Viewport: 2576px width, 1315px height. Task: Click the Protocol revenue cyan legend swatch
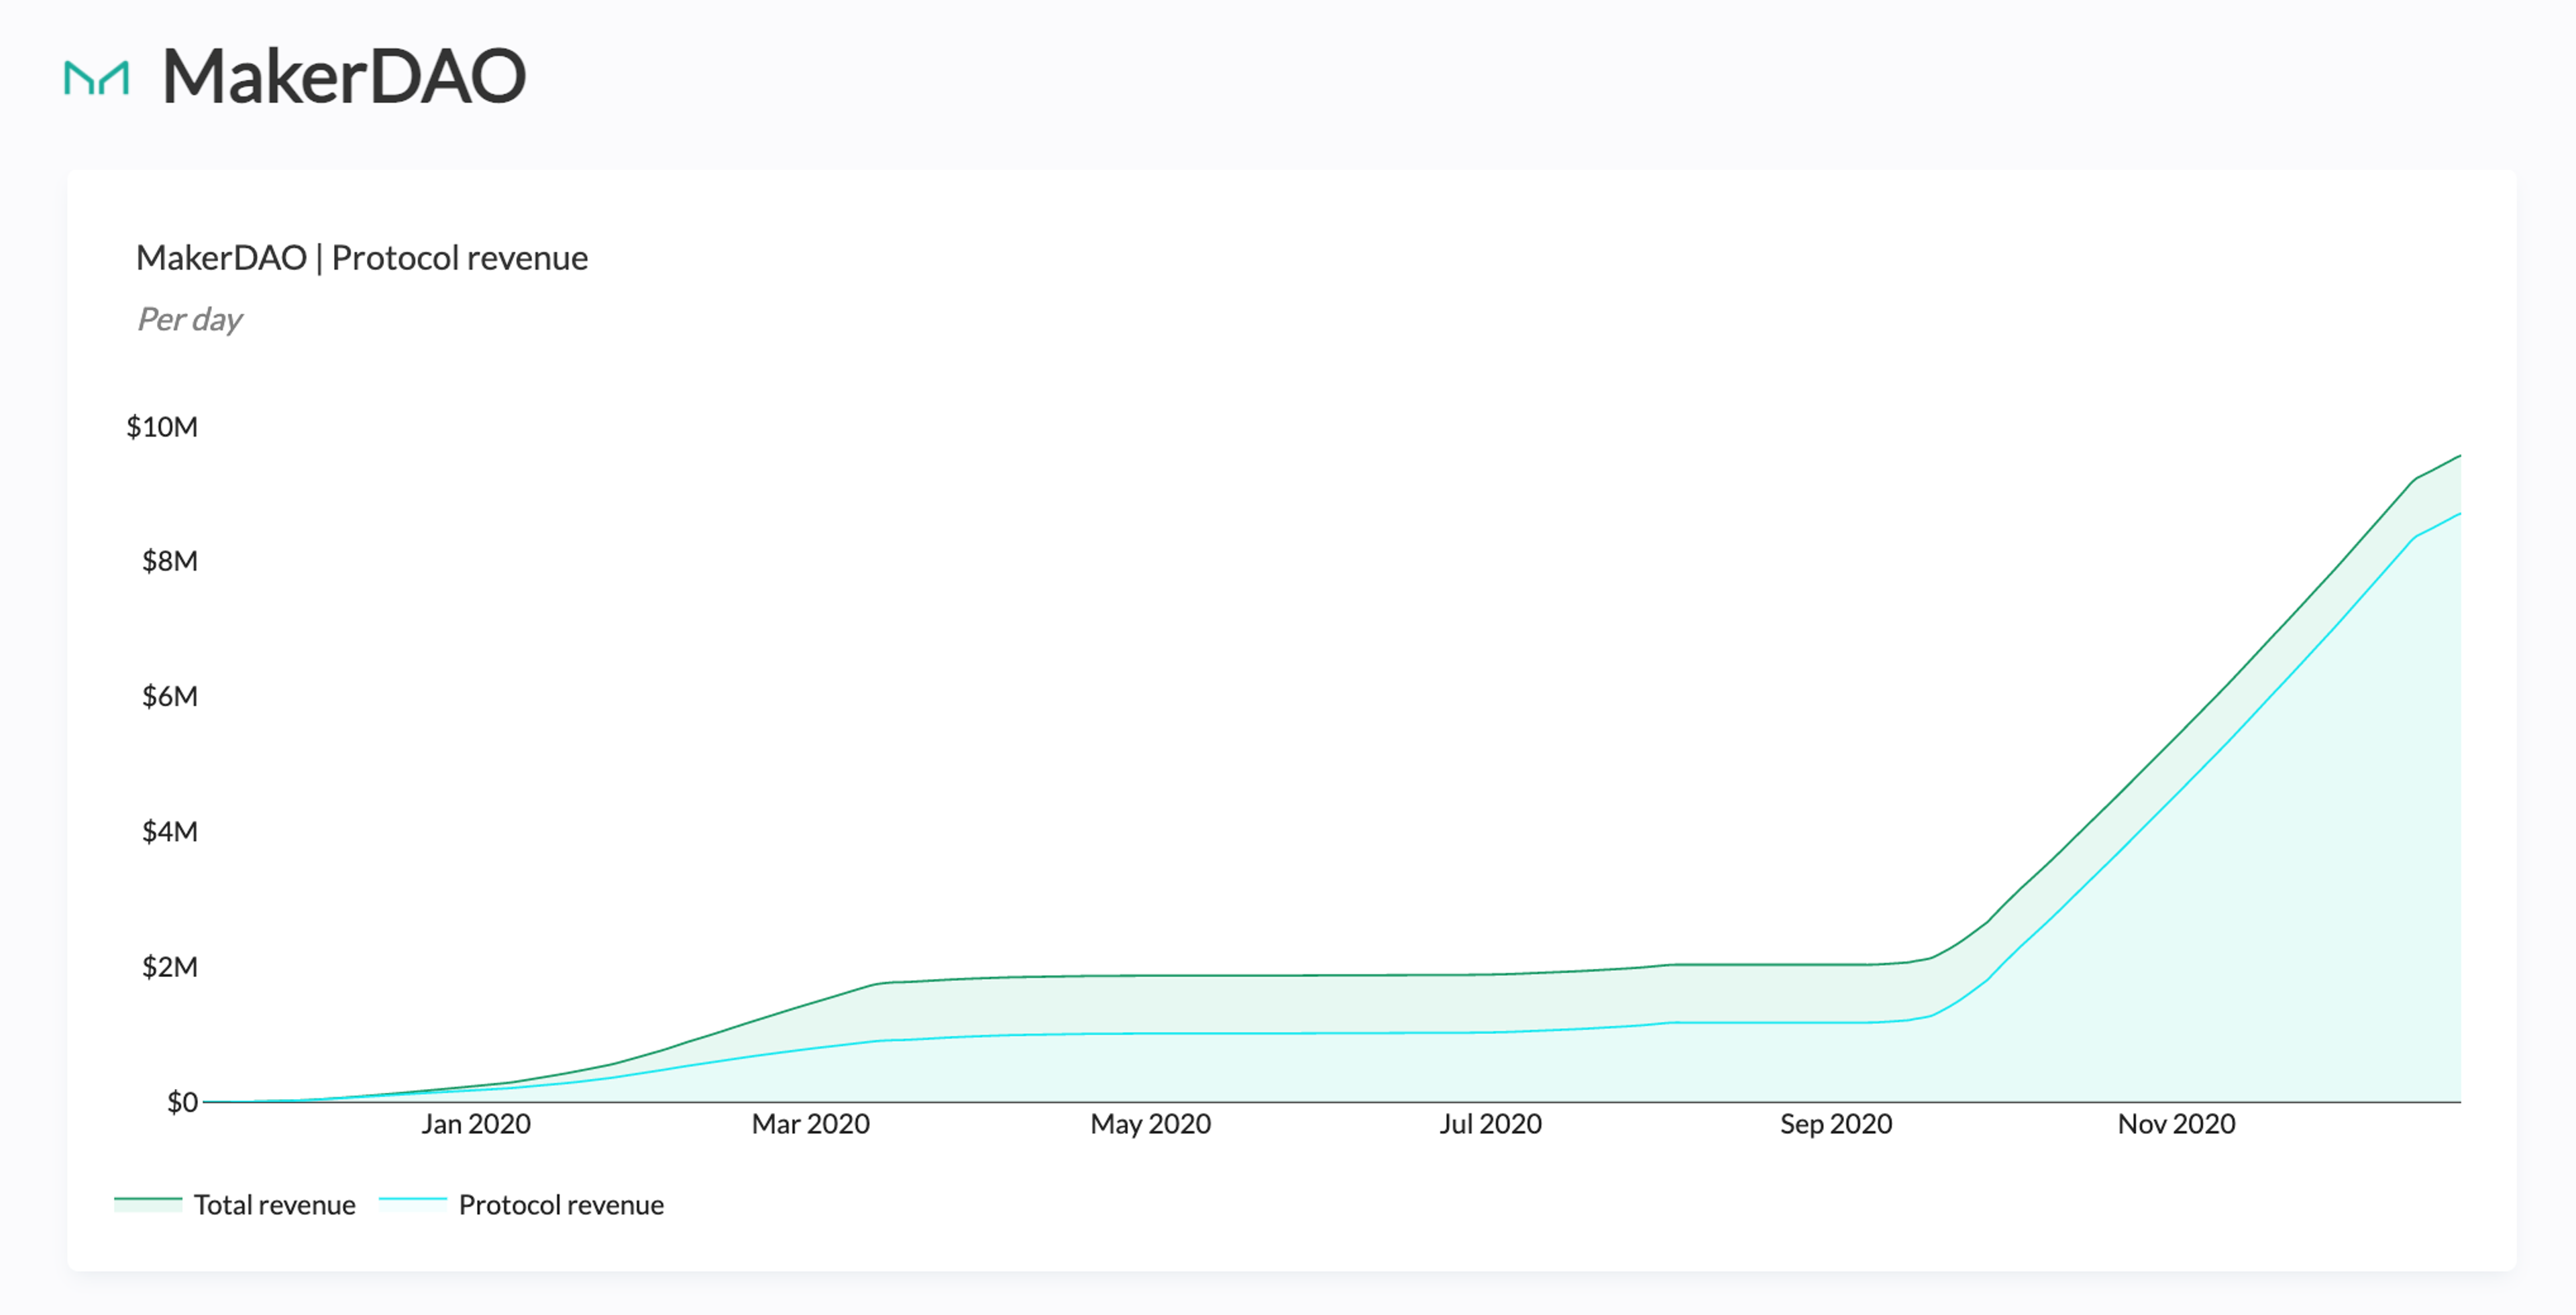412,1204
